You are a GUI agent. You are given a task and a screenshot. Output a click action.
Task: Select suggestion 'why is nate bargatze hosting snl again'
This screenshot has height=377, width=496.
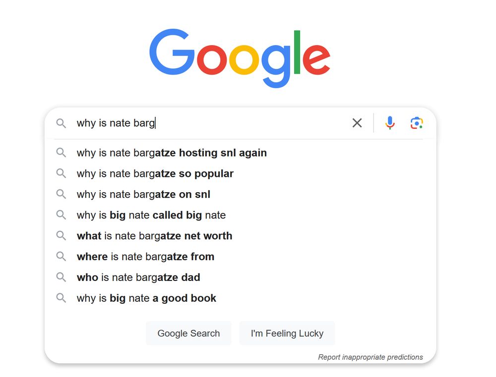pyautogui.click(x=172, y=153)
